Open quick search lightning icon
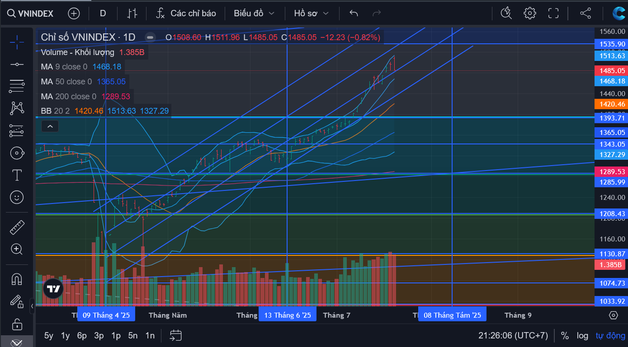The image size is (628, 347). tap(506, 13)
